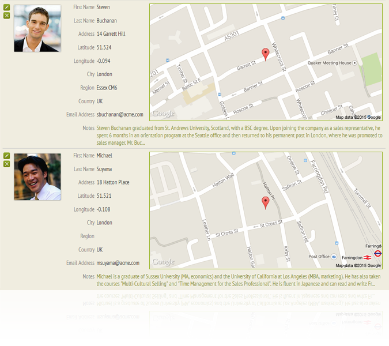
Task: Open Steven Buchanan's profile photo
Action: tap(37, 28)
